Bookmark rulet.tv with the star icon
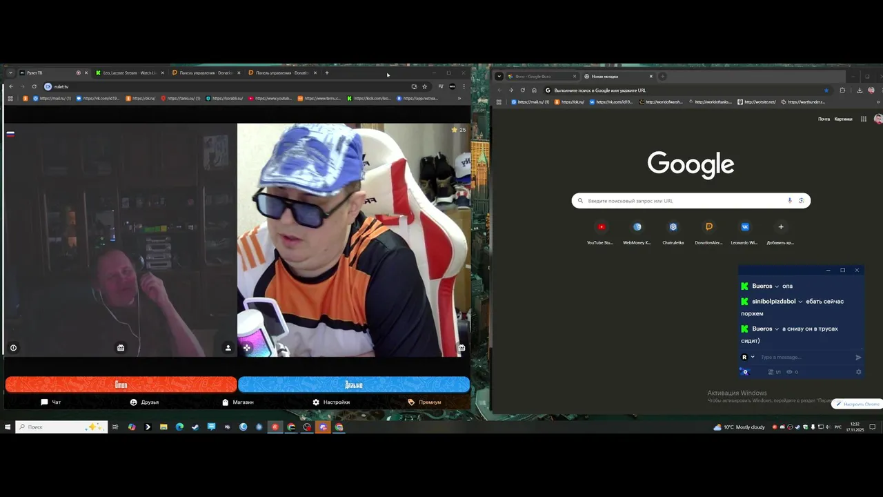The height and width of the screenshot is (497, 883). [424, 86]
